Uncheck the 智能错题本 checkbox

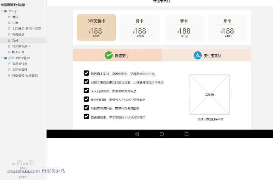pyautogui.click(x=86, y=116)
